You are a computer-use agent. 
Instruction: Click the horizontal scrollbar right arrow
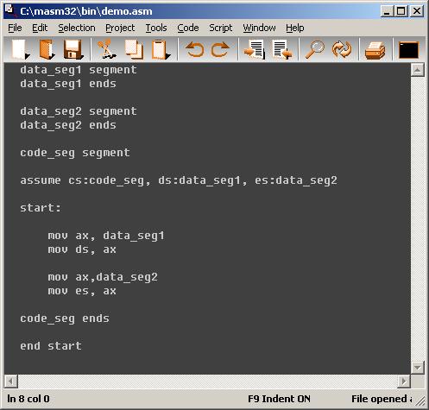click(404, 382)
